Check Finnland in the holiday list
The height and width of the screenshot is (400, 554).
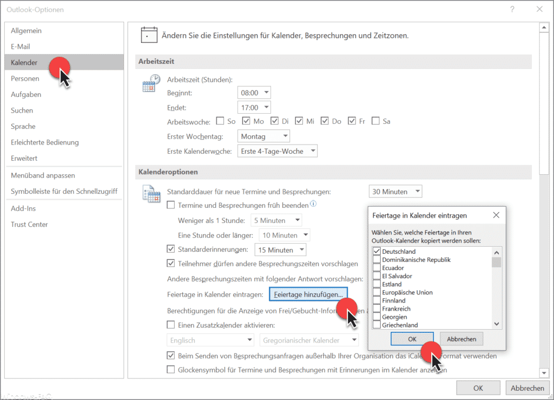click(377, 300)
